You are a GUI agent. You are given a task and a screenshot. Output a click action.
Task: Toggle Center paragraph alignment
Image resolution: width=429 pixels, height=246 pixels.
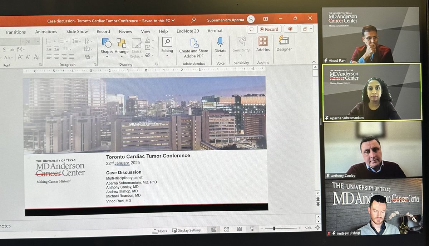coord(56,57)
